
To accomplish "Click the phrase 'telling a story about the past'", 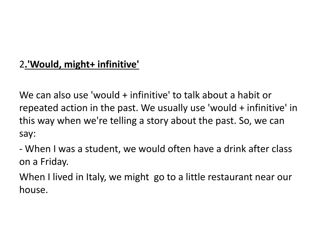I will pos(168,121).
